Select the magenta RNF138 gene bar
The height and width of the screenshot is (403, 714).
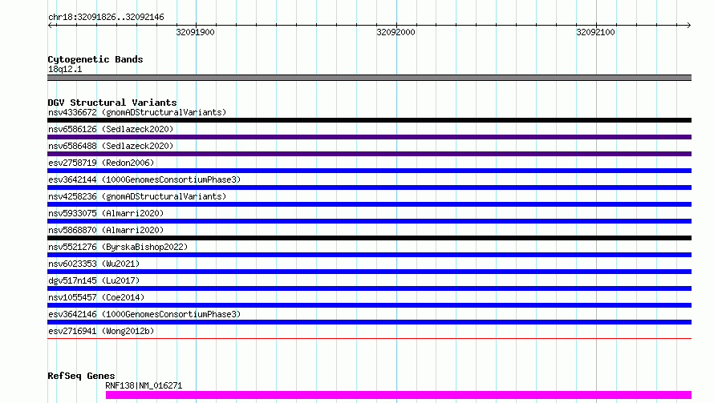coord(399,395)
